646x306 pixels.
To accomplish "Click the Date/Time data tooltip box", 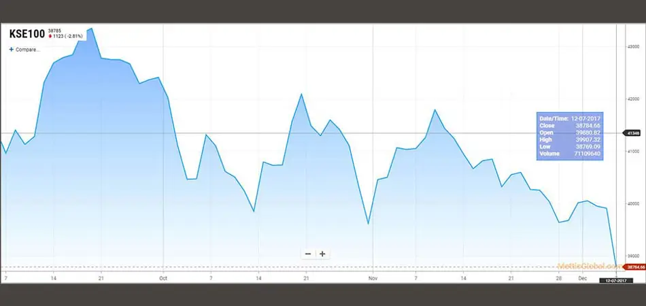I will [570, 135].
